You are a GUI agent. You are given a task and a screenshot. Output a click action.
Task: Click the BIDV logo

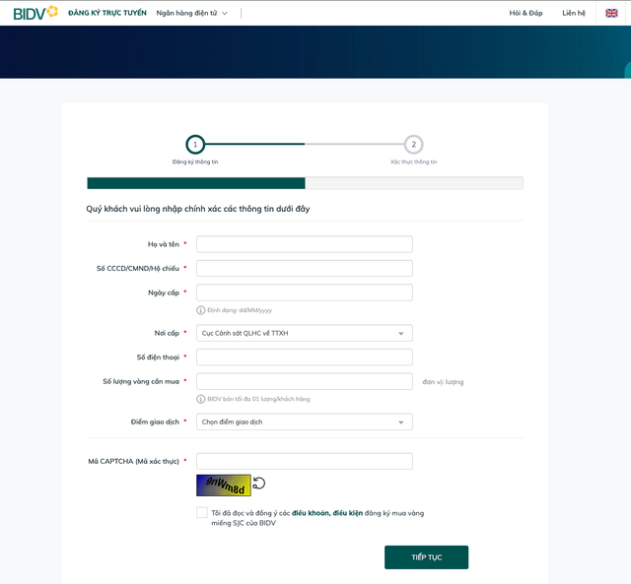click(x=35, y=13)
